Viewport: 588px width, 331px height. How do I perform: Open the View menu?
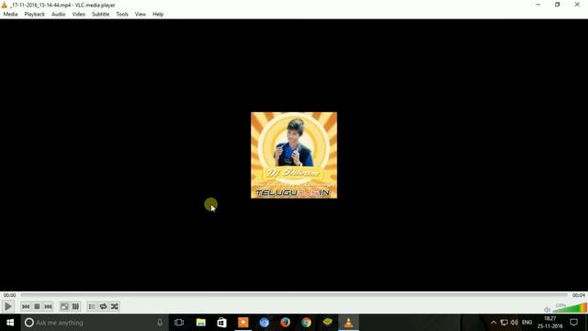click(141, 15)
